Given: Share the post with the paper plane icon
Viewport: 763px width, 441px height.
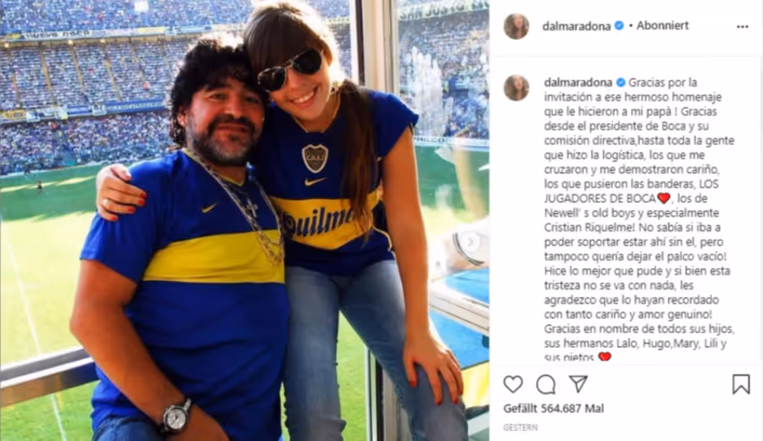Looking at the screenshot, I should pyautogui.click(x=578, y=384).
